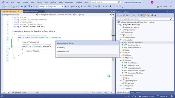This screenshot has height=98, width=175.
Task: Click the Navigate Backward toolbar button
Action: tap(4, 7)
